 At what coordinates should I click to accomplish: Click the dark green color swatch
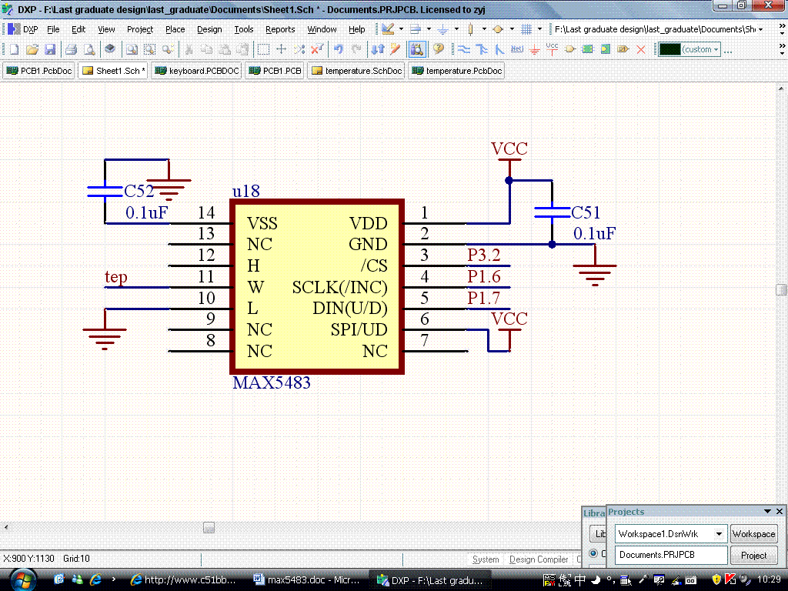[669, 49]
